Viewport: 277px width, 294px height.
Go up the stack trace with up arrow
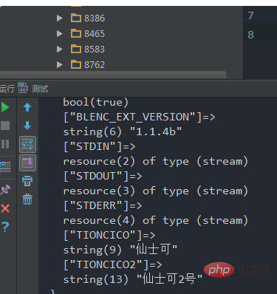(27, 107)
